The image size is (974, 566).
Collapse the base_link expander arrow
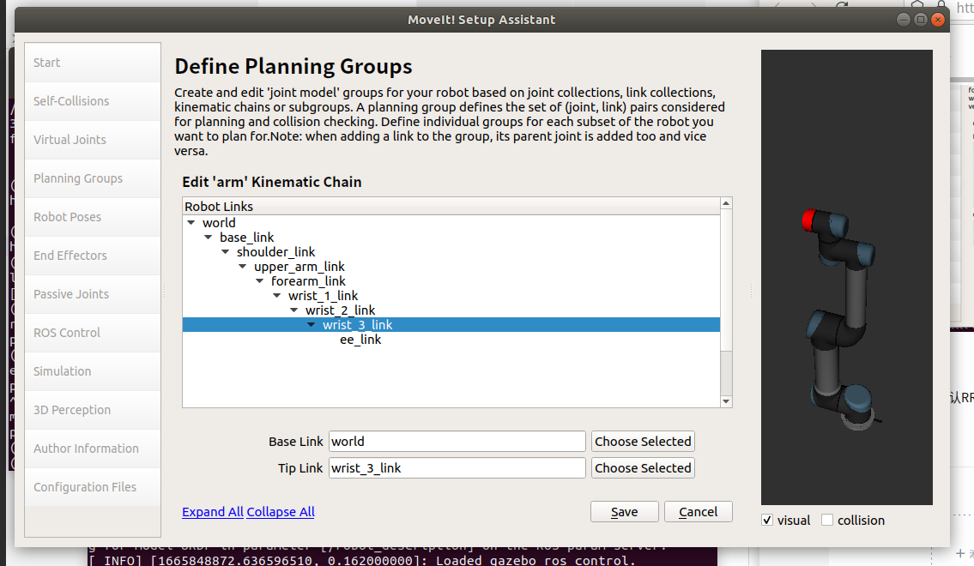pos(209,238)
